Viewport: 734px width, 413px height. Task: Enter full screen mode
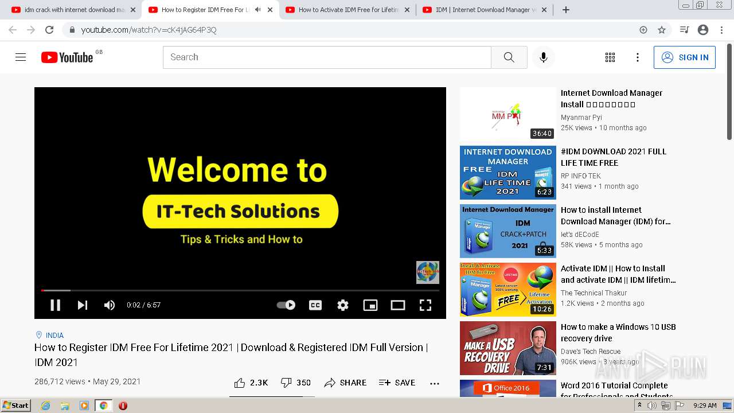[x=425, y=305]
